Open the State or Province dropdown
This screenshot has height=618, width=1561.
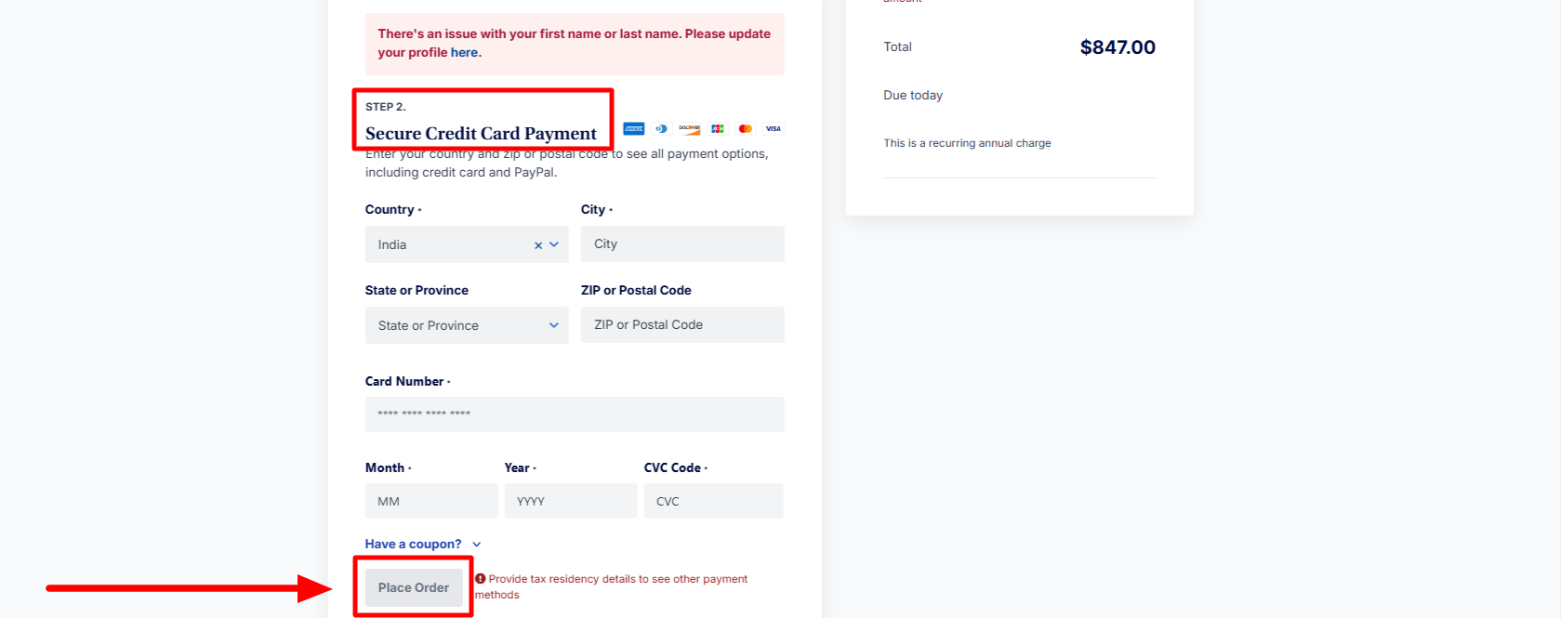pyautogui.click(x=466, y=325)
